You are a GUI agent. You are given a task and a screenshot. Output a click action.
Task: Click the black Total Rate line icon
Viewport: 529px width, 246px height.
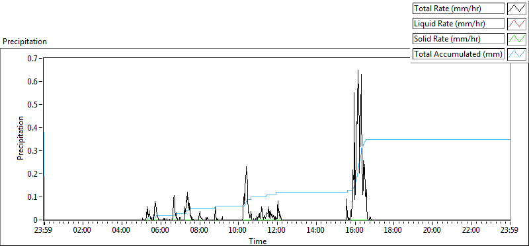(517, 9)
